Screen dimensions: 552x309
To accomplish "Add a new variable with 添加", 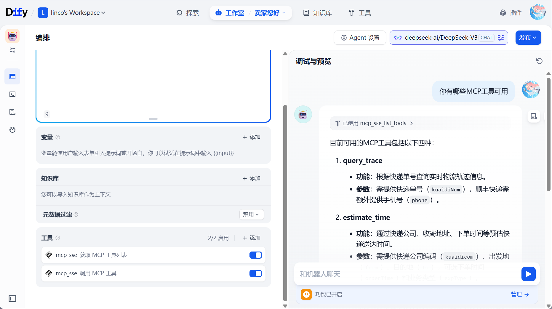I will pyautogui.click(x=252, y=137).
